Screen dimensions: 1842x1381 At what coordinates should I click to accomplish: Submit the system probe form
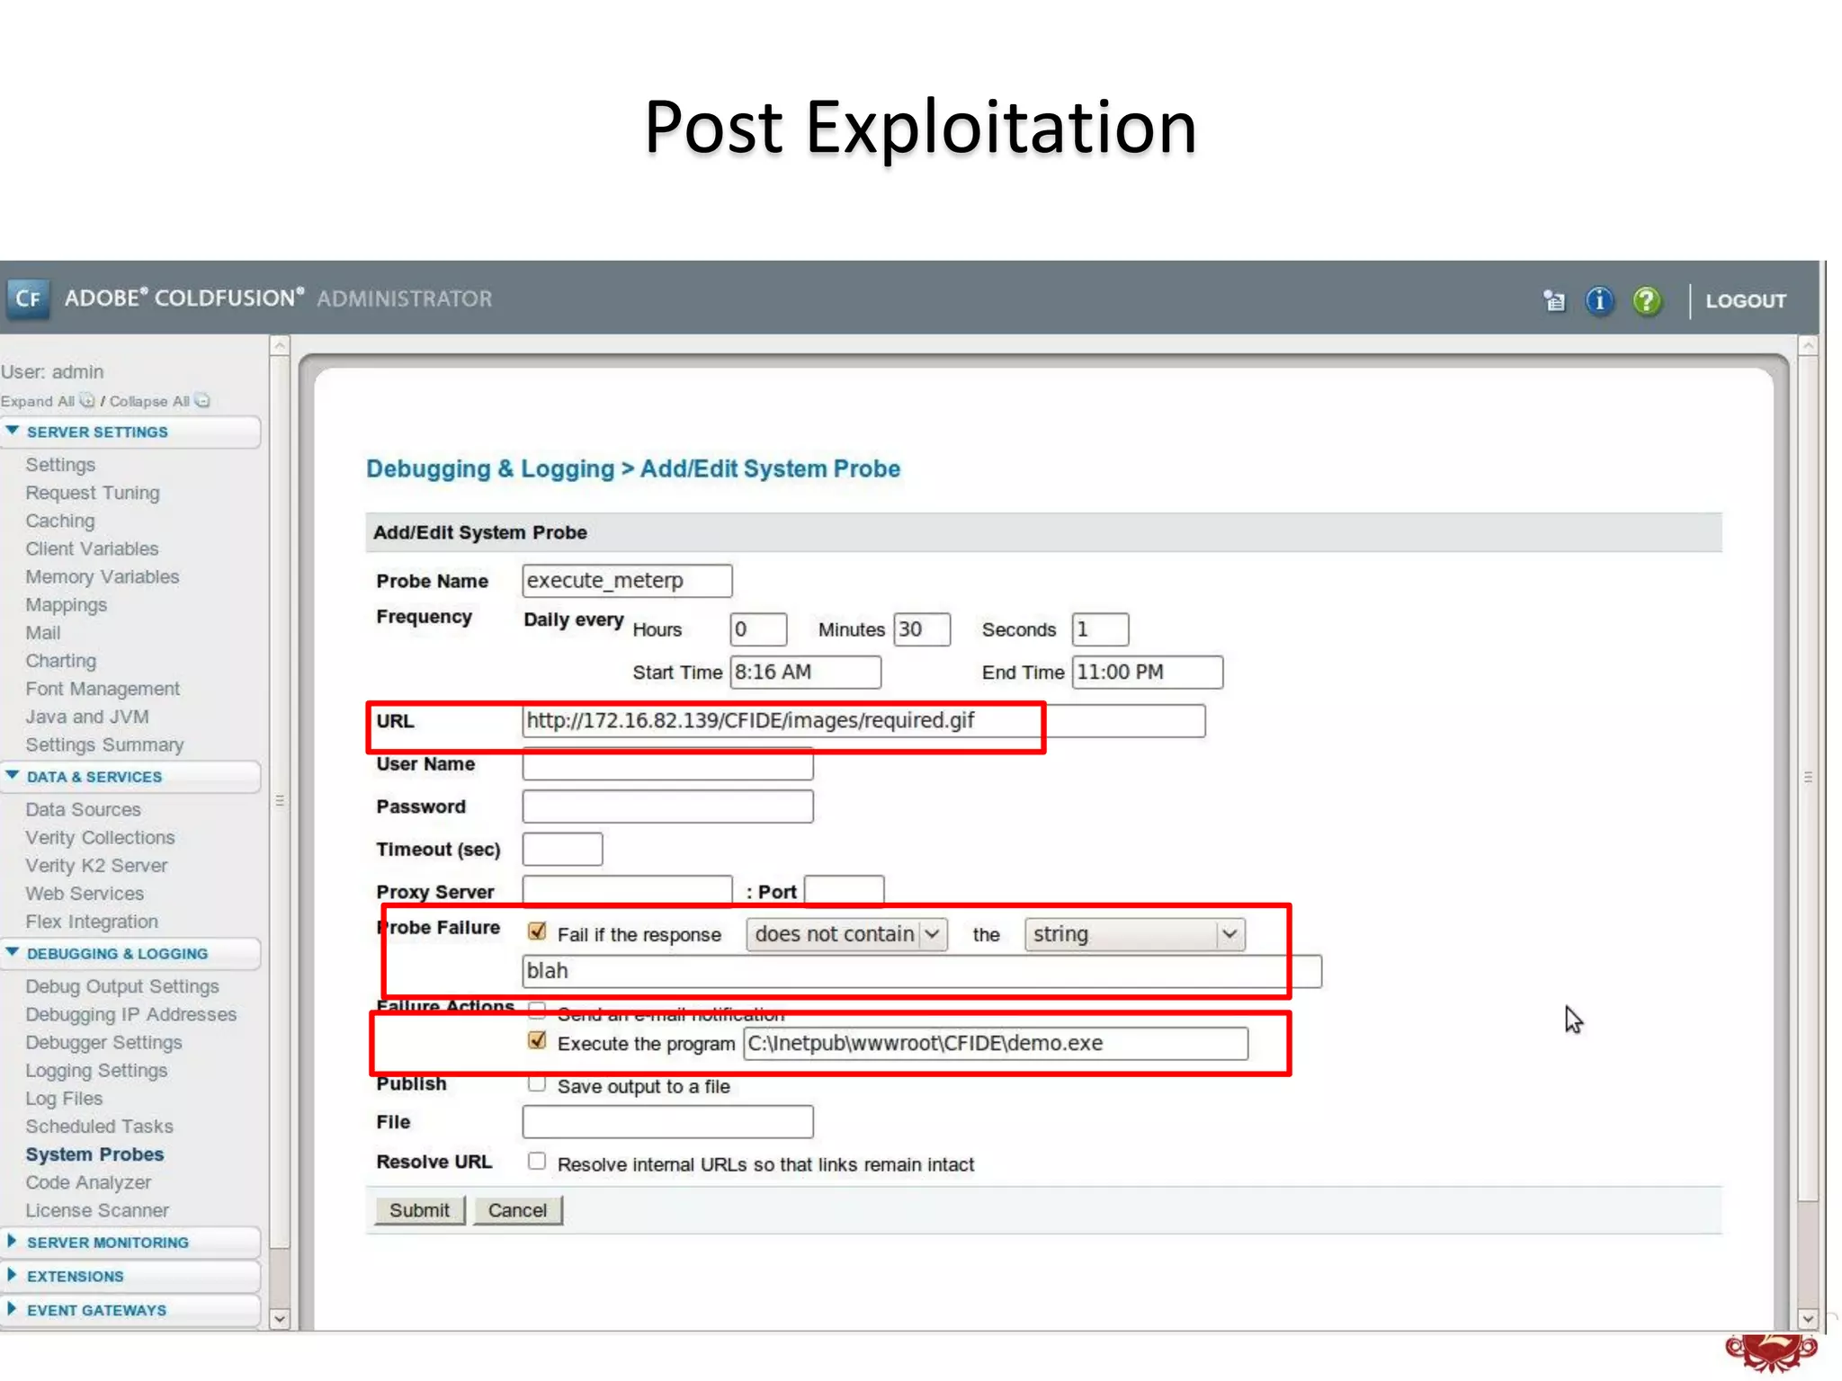click(x=420, y=1210)
